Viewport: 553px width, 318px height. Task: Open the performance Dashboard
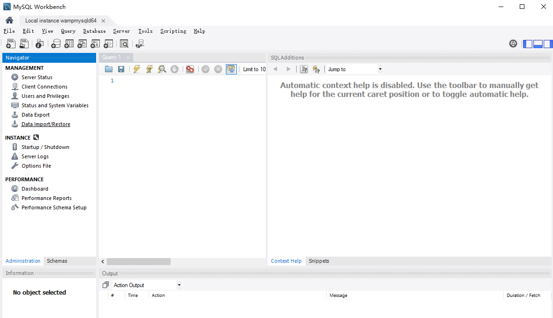35,189
